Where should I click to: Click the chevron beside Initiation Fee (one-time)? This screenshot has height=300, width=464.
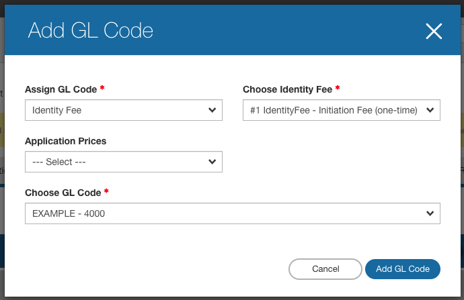click(x=430, y=110)
